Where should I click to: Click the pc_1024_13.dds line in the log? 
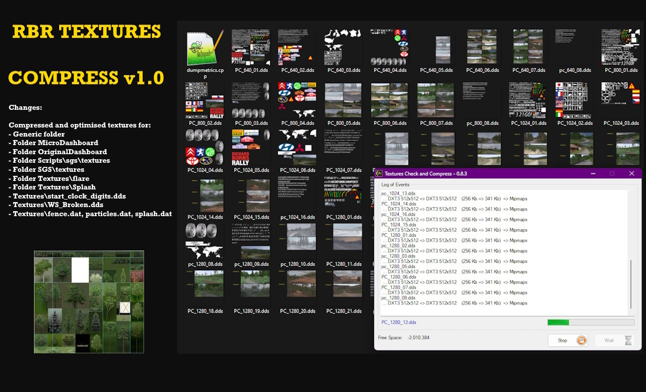coord(398,193)
